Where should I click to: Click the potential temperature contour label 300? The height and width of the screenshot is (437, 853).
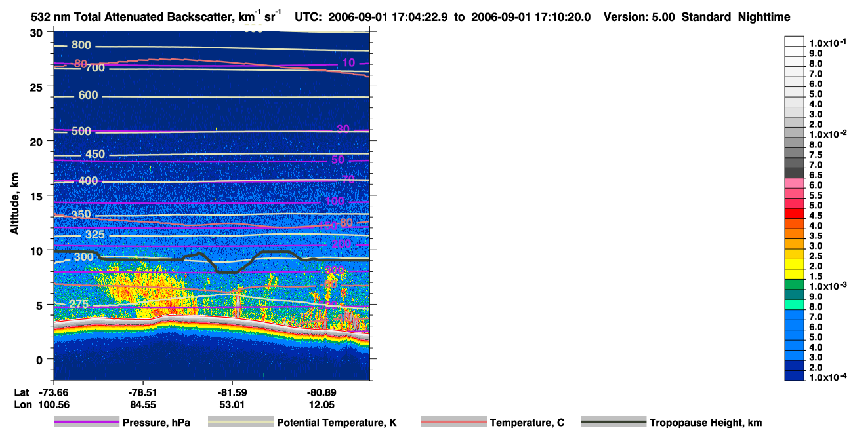coord(84,257)
